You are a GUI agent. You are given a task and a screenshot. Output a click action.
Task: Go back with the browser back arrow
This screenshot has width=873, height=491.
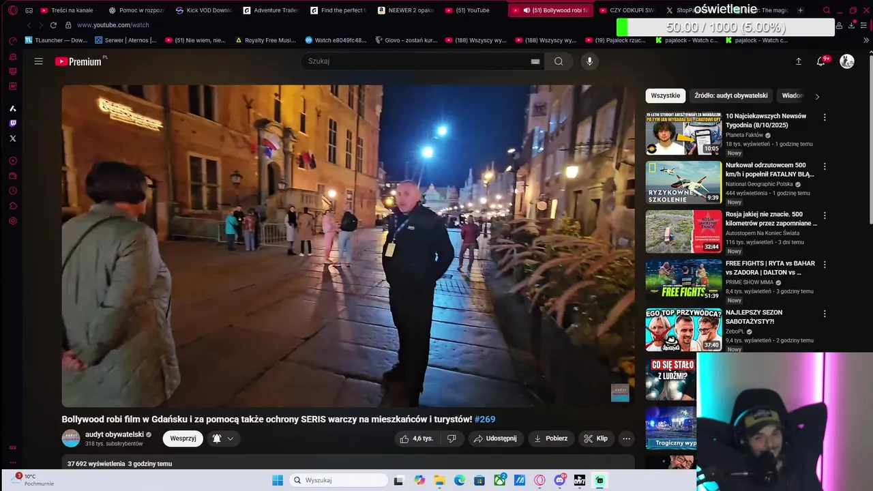click(29, 25)
